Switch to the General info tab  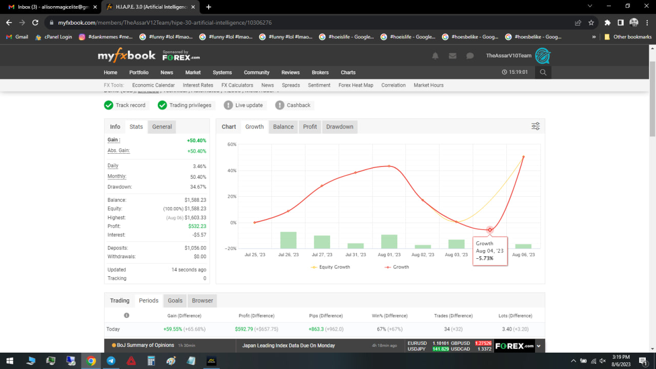[x=162, y=127]
